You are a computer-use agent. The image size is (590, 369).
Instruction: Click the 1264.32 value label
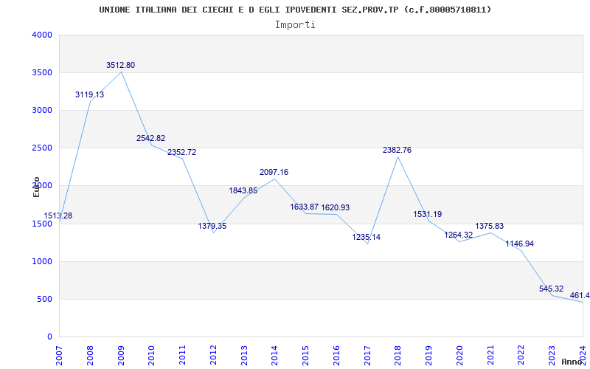tap(458, 235)
